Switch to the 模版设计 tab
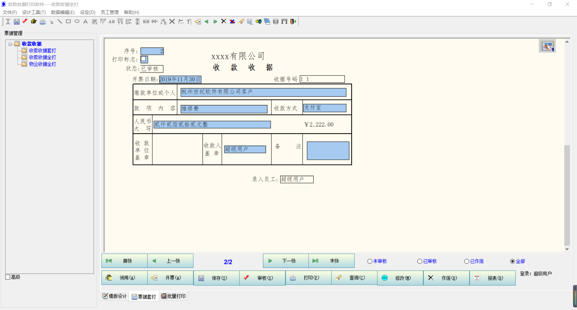The width and height of the screenshot is (577, 310). 114,296
